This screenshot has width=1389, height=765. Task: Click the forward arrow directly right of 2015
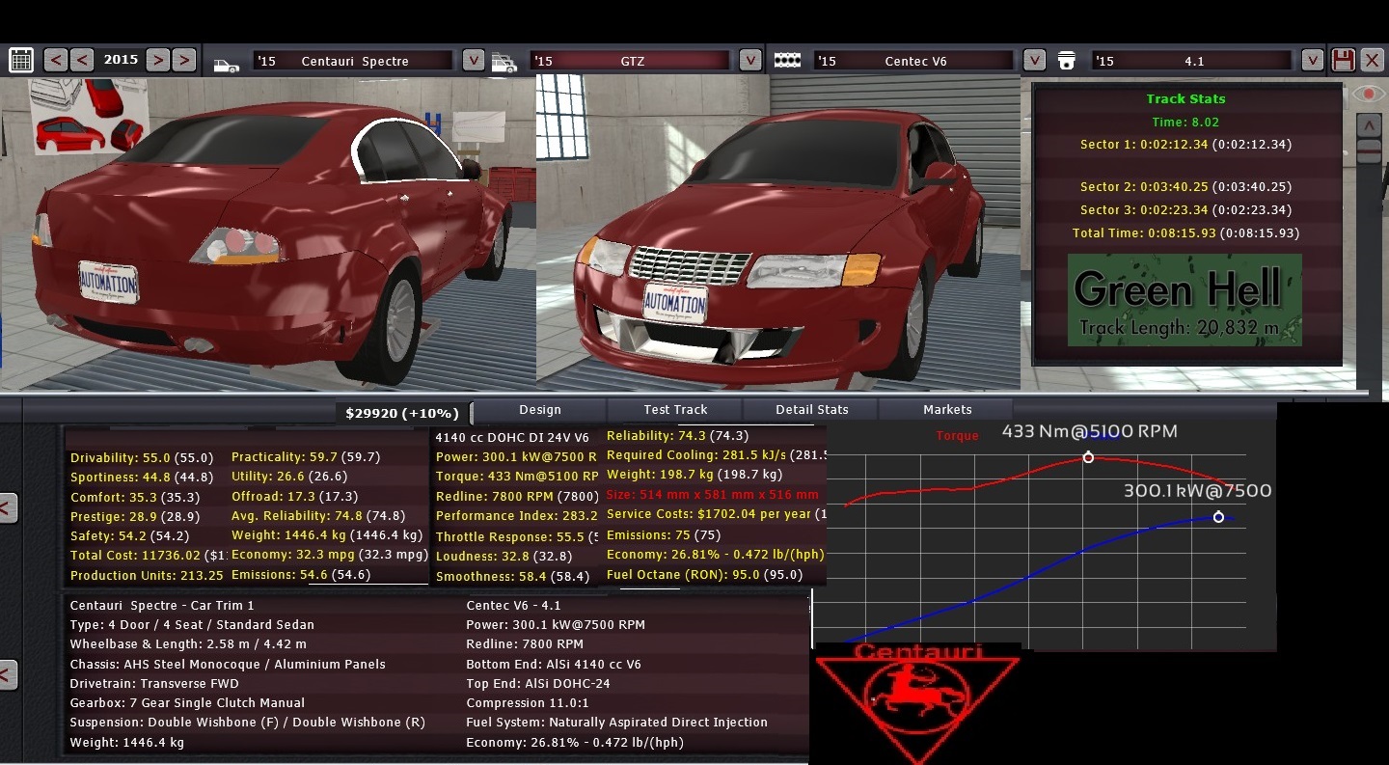pyautogui.click(x=157, y=60)
